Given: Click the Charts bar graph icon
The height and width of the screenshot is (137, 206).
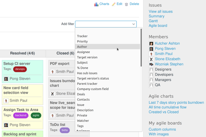Looking at the screenshot, I should point(96,4).
